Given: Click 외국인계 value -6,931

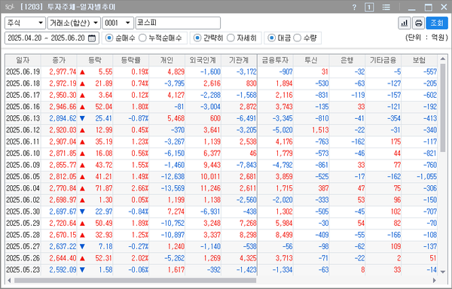Looking at the screenshot, I should (210, 211).
